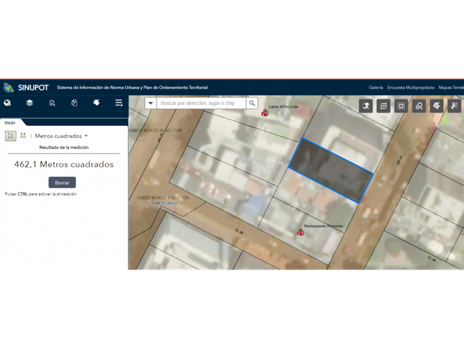
Task: Click the 462,1 Metros cuadrados result
Action: coord(64,164)
